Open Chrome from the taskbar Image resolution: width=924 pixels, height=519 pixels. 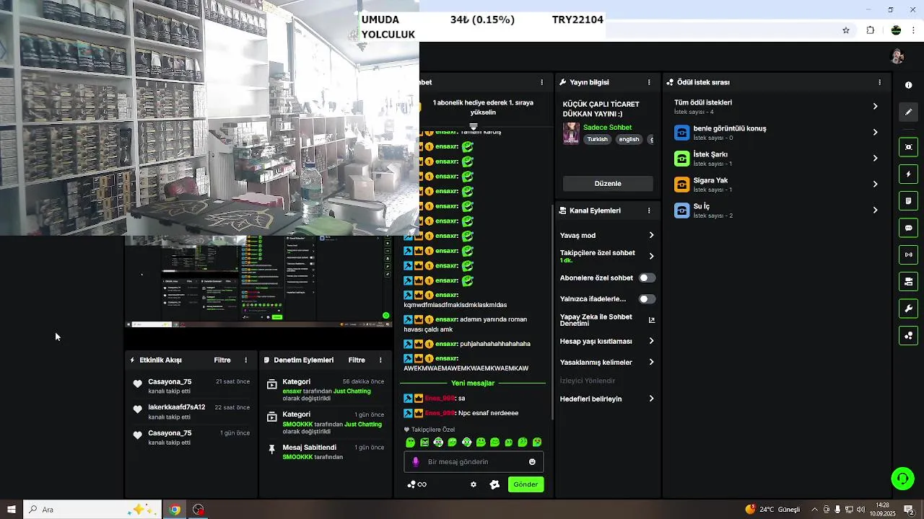[x=175, y=510]
